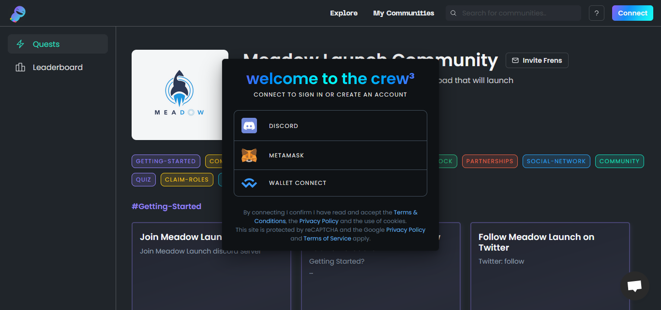Filter by the GETTING-STARTED tag
This screenshot has width=661, height=310.
pyautogui.click(x=165, y=161)
